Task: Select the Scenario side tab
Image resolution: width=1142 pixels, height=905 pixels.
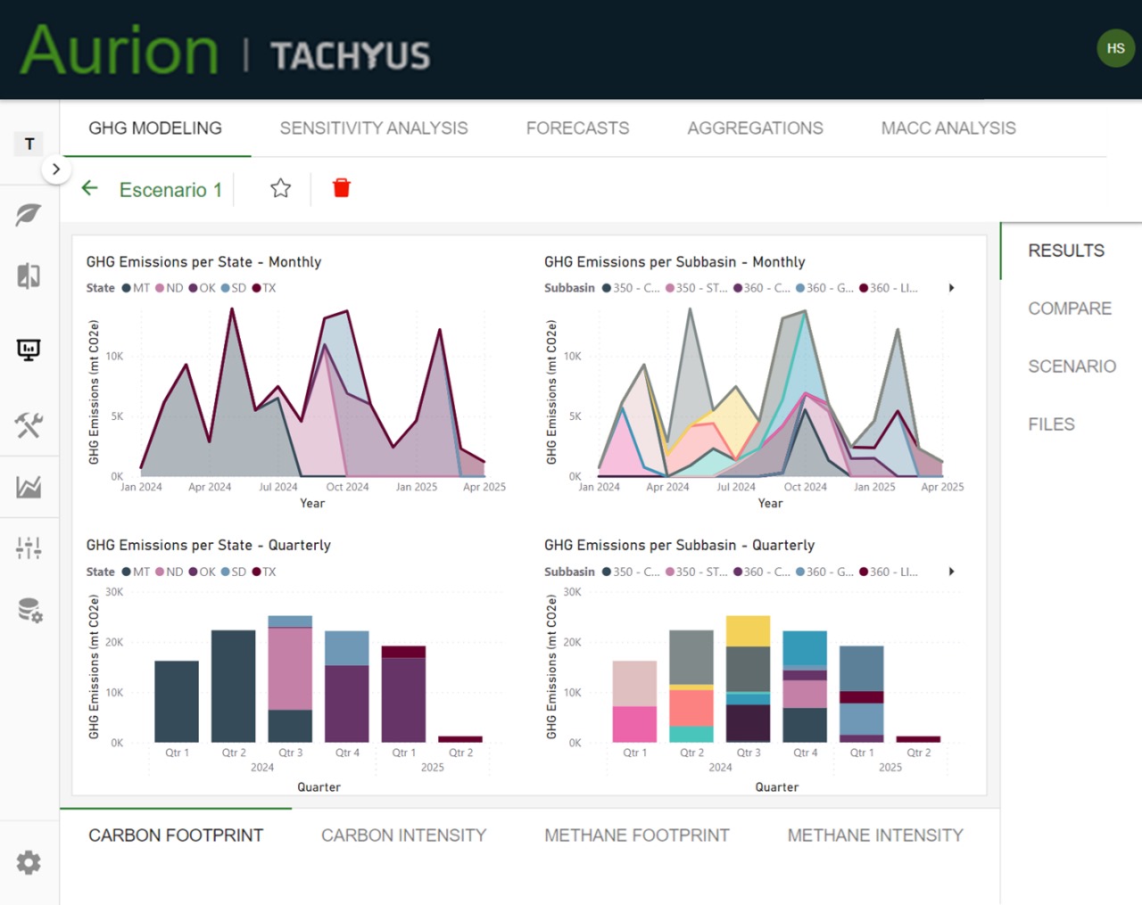Action: coord(1072,366)
